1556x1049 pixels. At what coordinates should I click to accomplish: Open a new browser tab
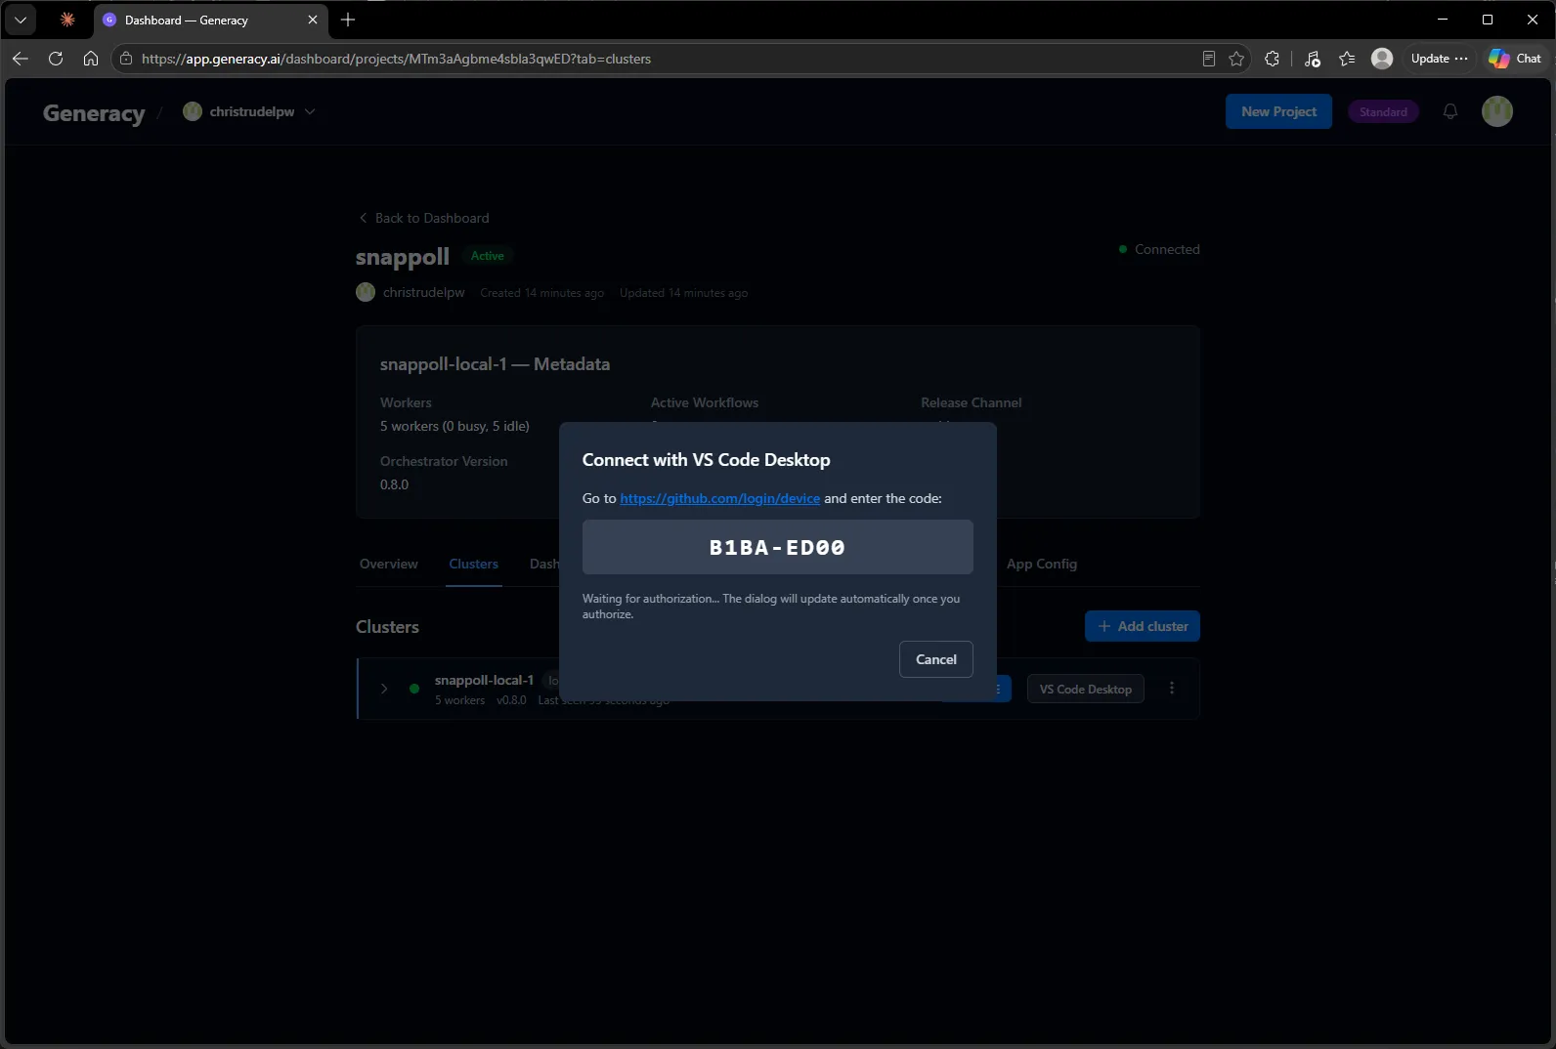pos(348,20)
